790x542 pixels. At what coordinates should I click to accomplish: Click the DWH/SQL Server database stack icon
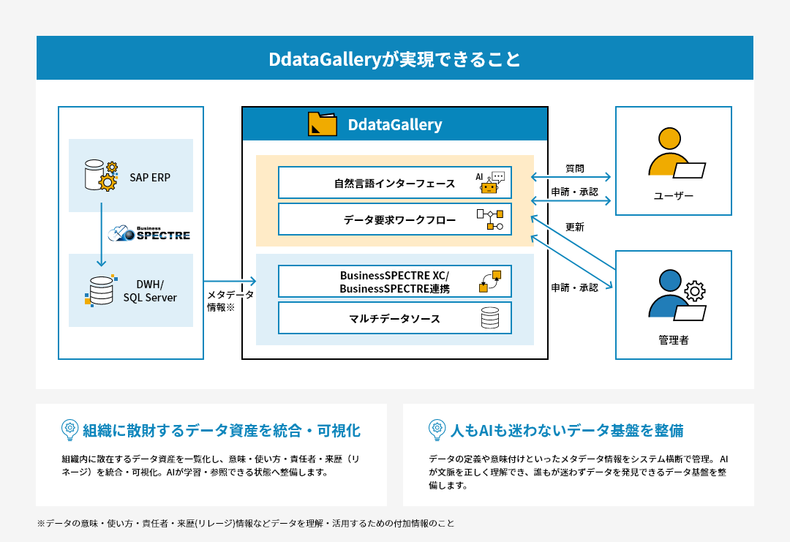[x=101, y=290]
